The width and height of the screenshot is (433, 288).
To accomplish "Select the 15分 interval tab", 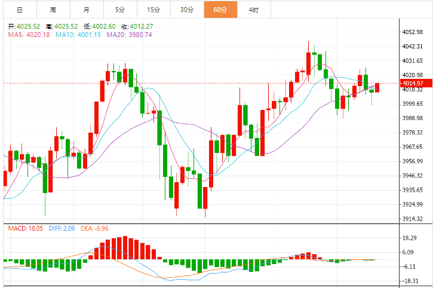I will (153, 10).
